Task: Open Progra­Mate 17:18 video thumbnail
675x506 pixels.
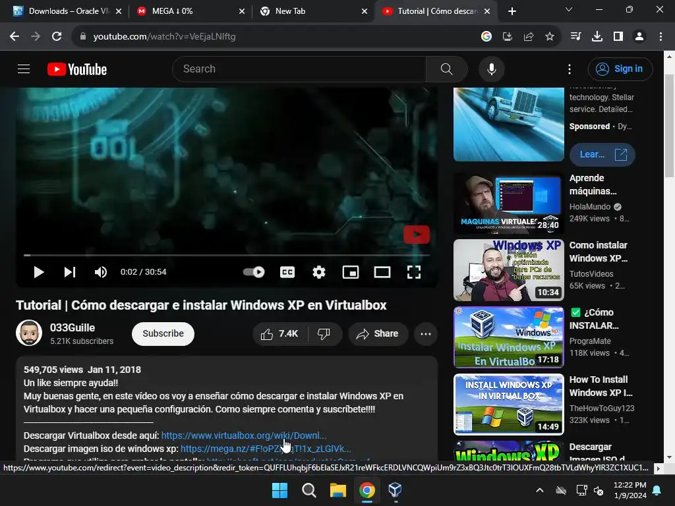Action: pyautogui.click(x=508, y=337)
